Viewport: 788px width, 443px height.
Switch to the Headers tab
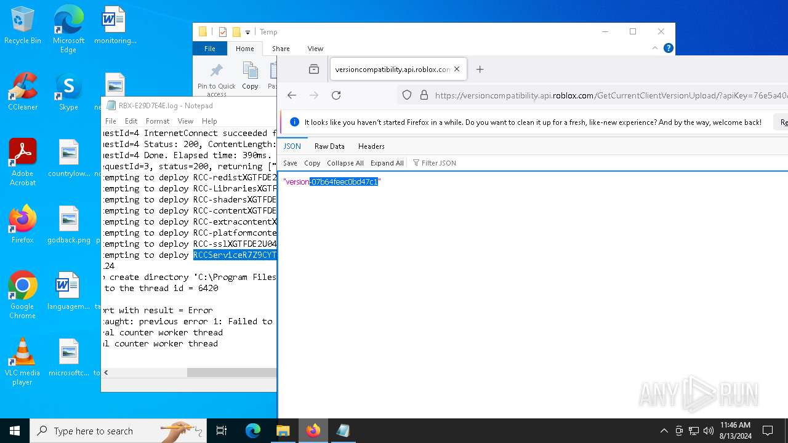click(371, 146)
